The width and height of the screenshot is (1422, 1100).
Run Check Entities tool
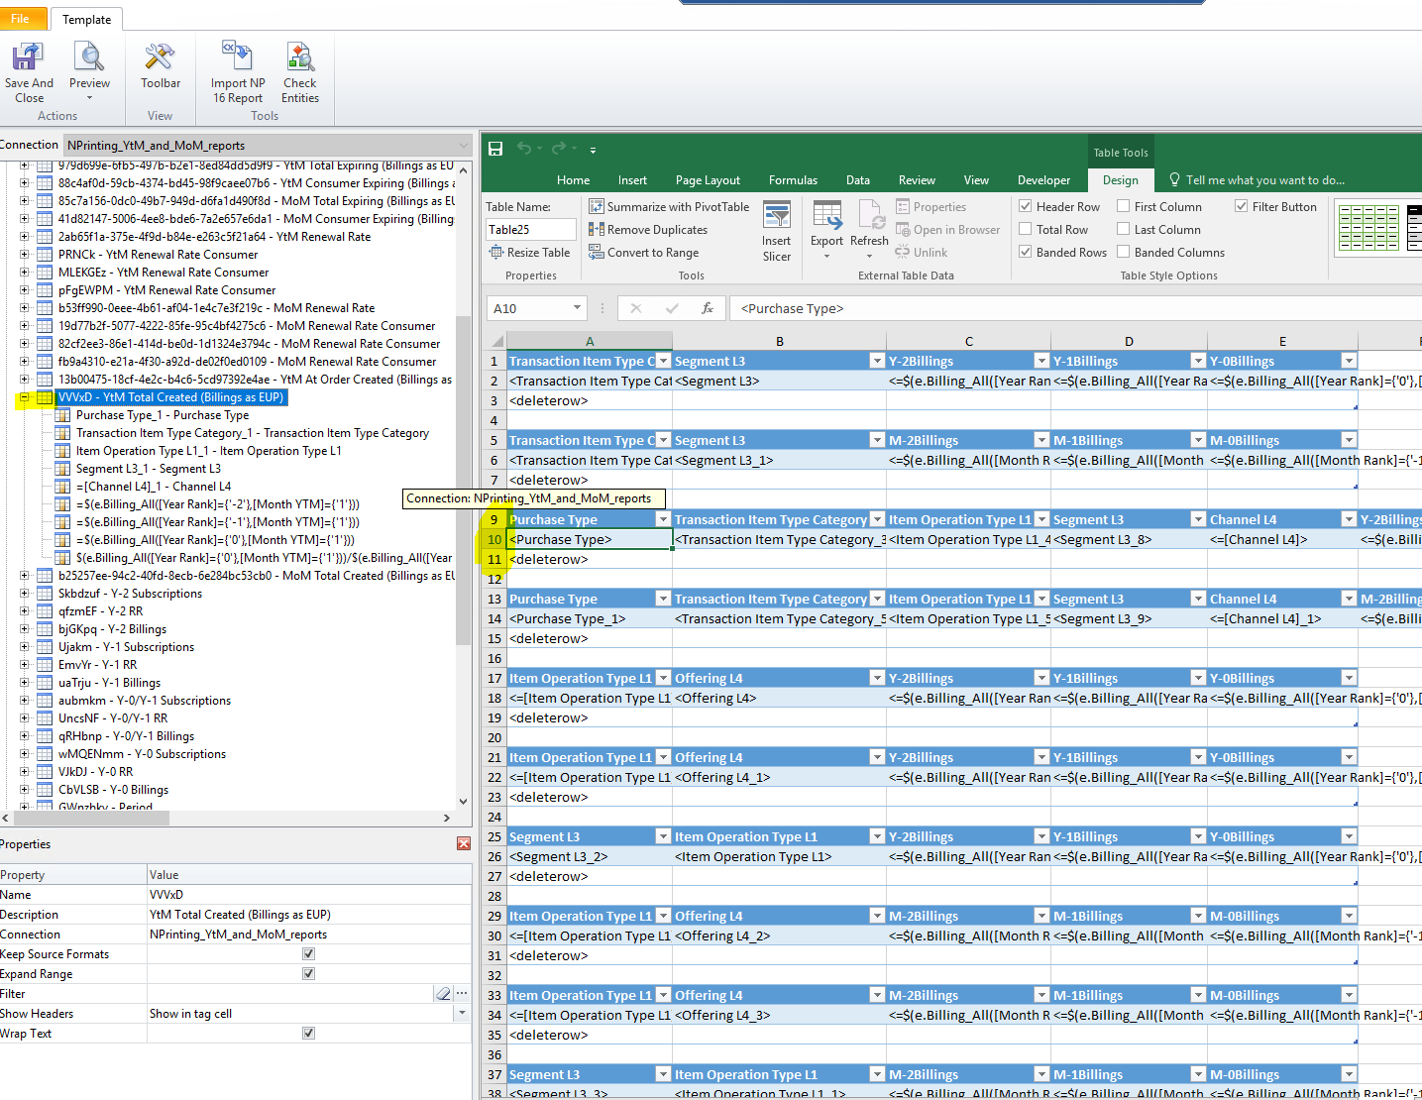point(299,71)
